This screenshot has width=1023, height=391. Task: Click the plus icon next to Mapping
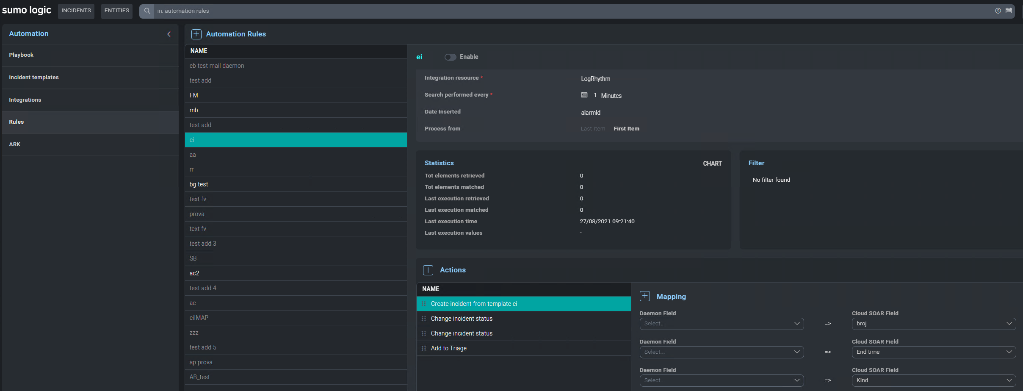(x=645, y=296)
